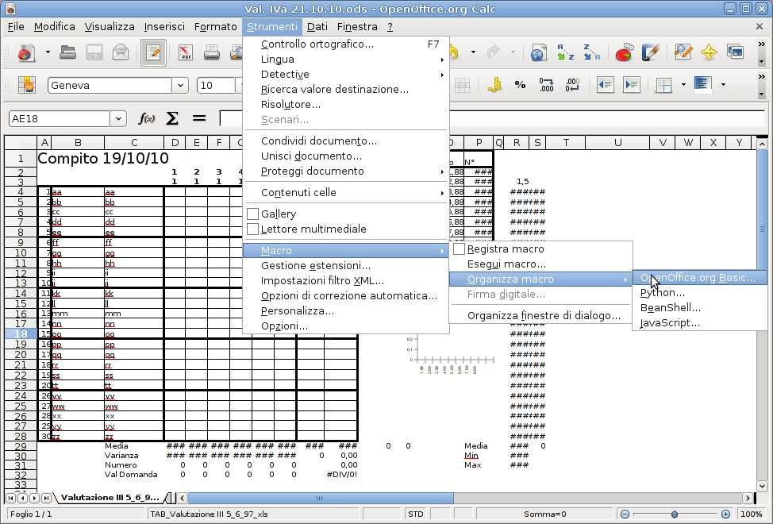Expand the Proteggi documento submenu
The height and width of the screenshot is (524, 773).
coord(345,171)
